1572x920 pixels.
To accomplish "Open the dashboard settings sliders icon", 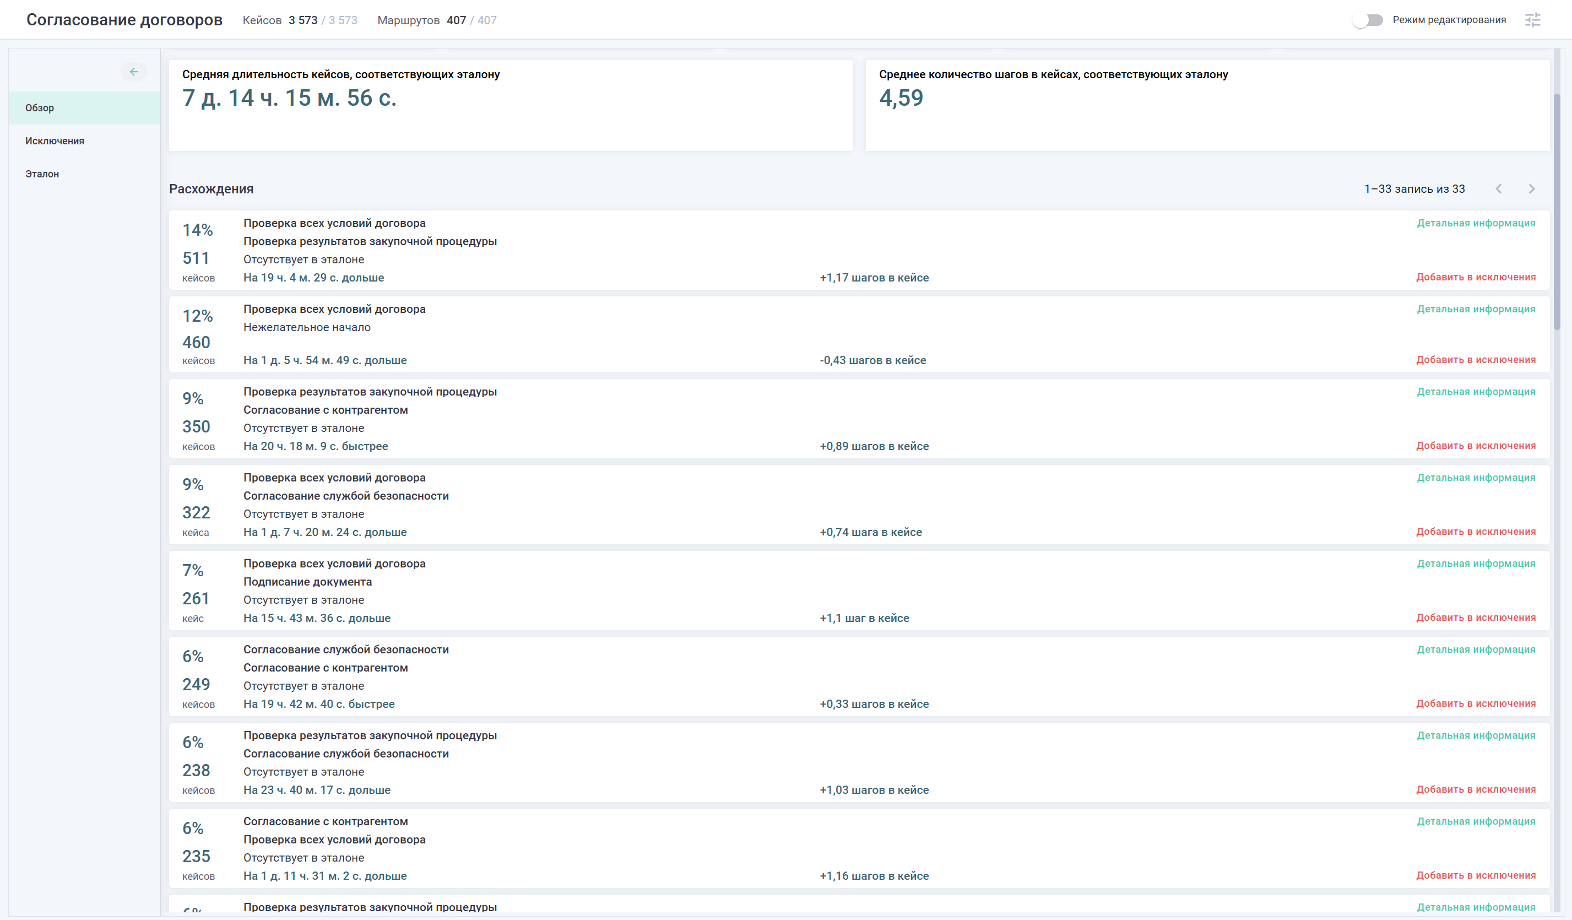I will (x=1533, y=19).
